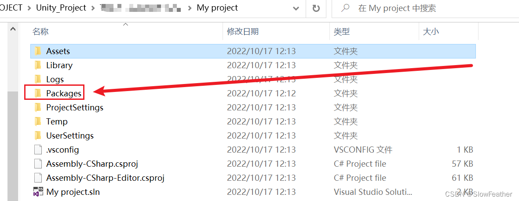The height and width of the screenshot is (201, 519).
Task: Open the address bar history dropdown
Action: tap(295, 8)
